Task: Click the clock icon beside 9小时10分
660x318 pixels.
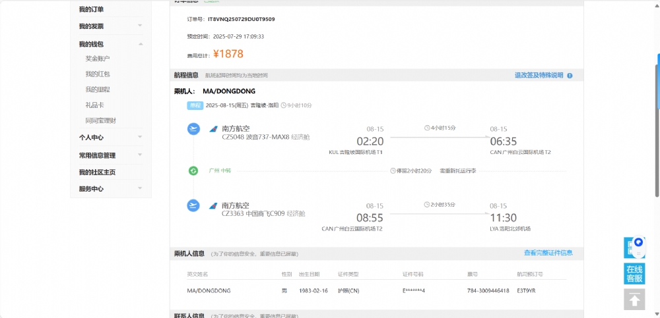Action: tap(283, 105)
